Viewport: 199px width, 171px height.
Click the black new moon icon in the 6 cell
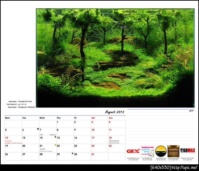pos(38,129)
